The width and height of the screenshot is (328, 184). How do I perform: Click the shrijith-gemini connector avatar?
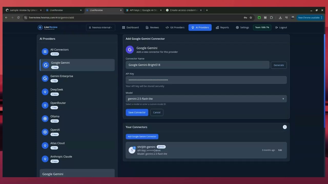[132, 150]
